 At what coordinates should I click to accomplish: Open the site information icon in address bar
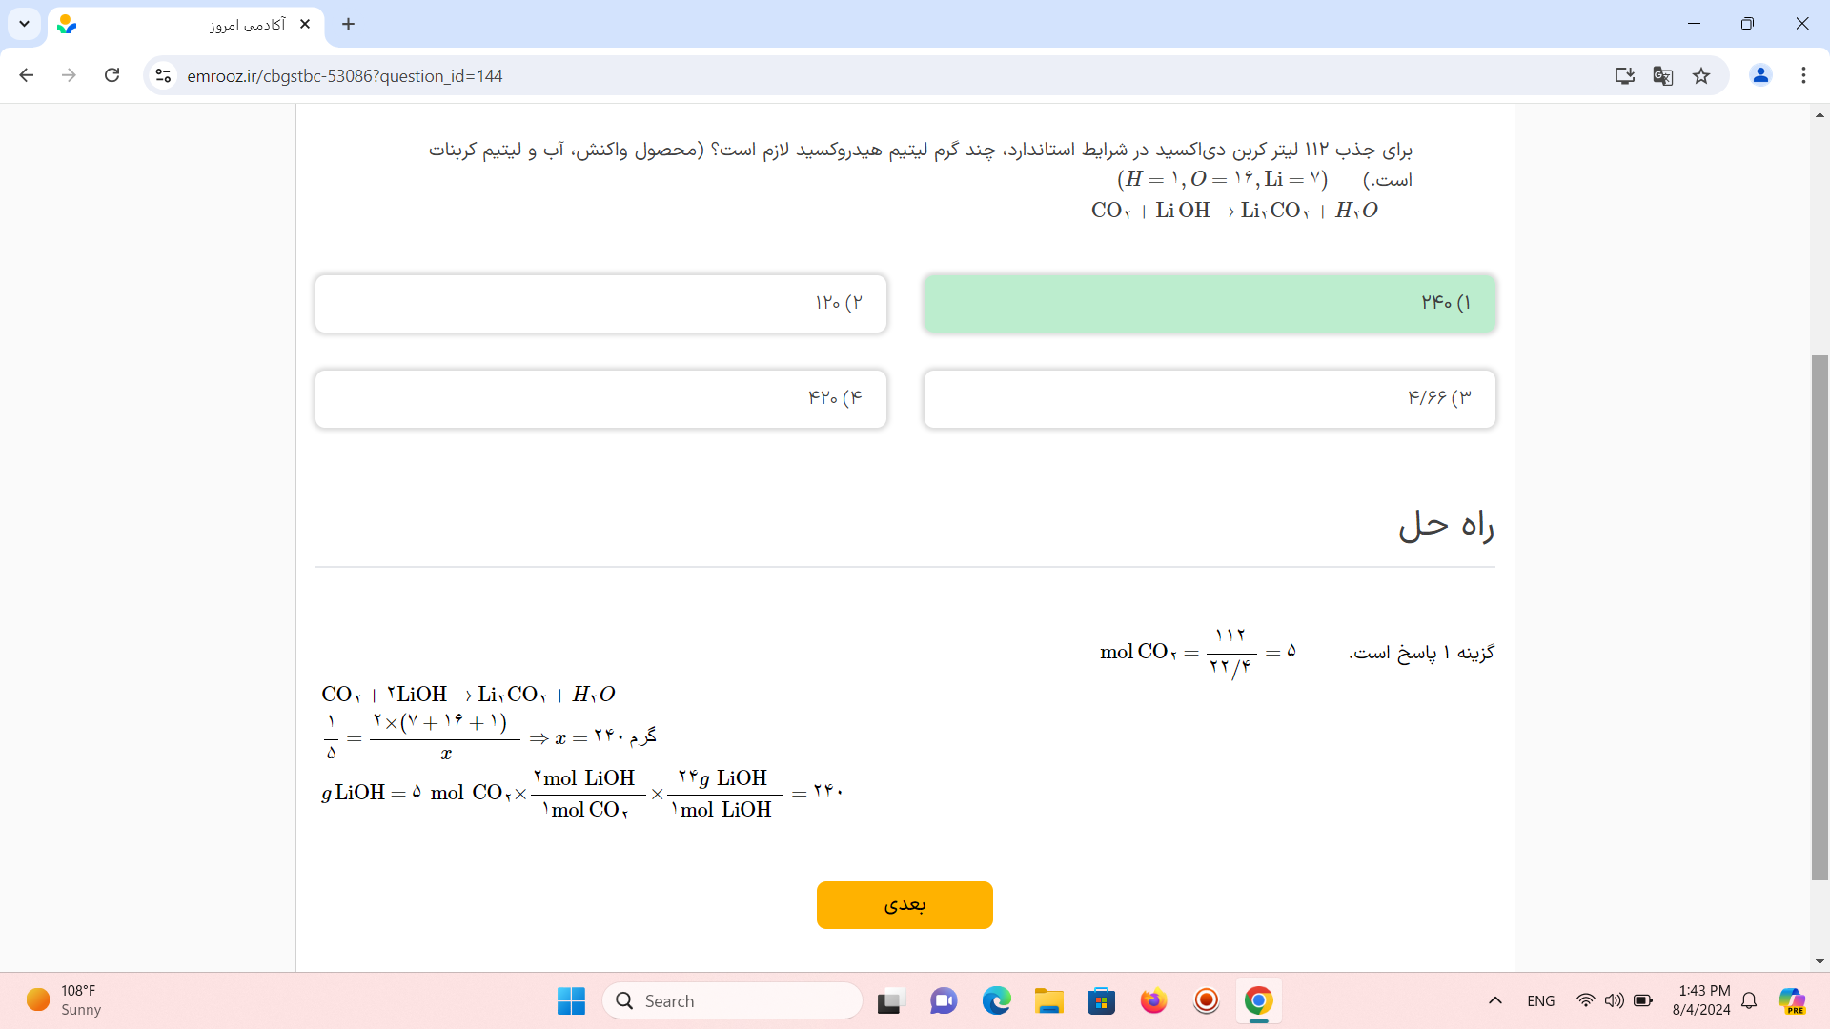click(x=163, y=75)
